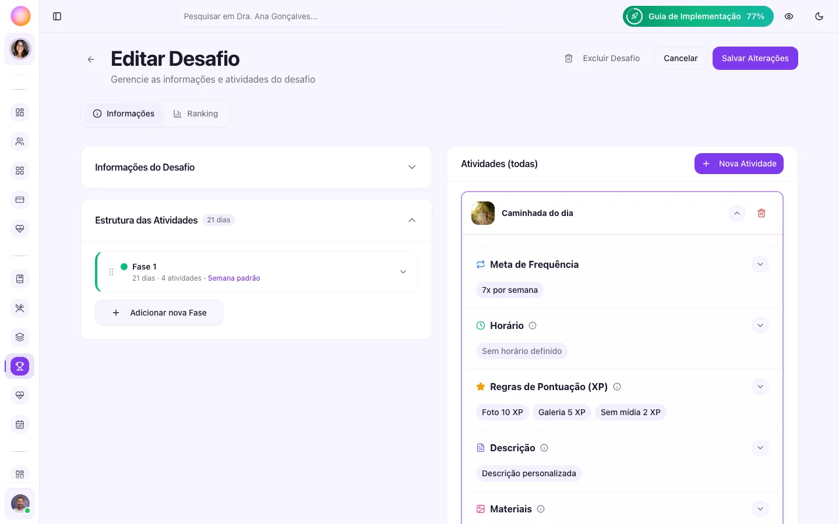
Task: Click the search field Pesquisar em Dra. Ana
Action: click(344, 16)
